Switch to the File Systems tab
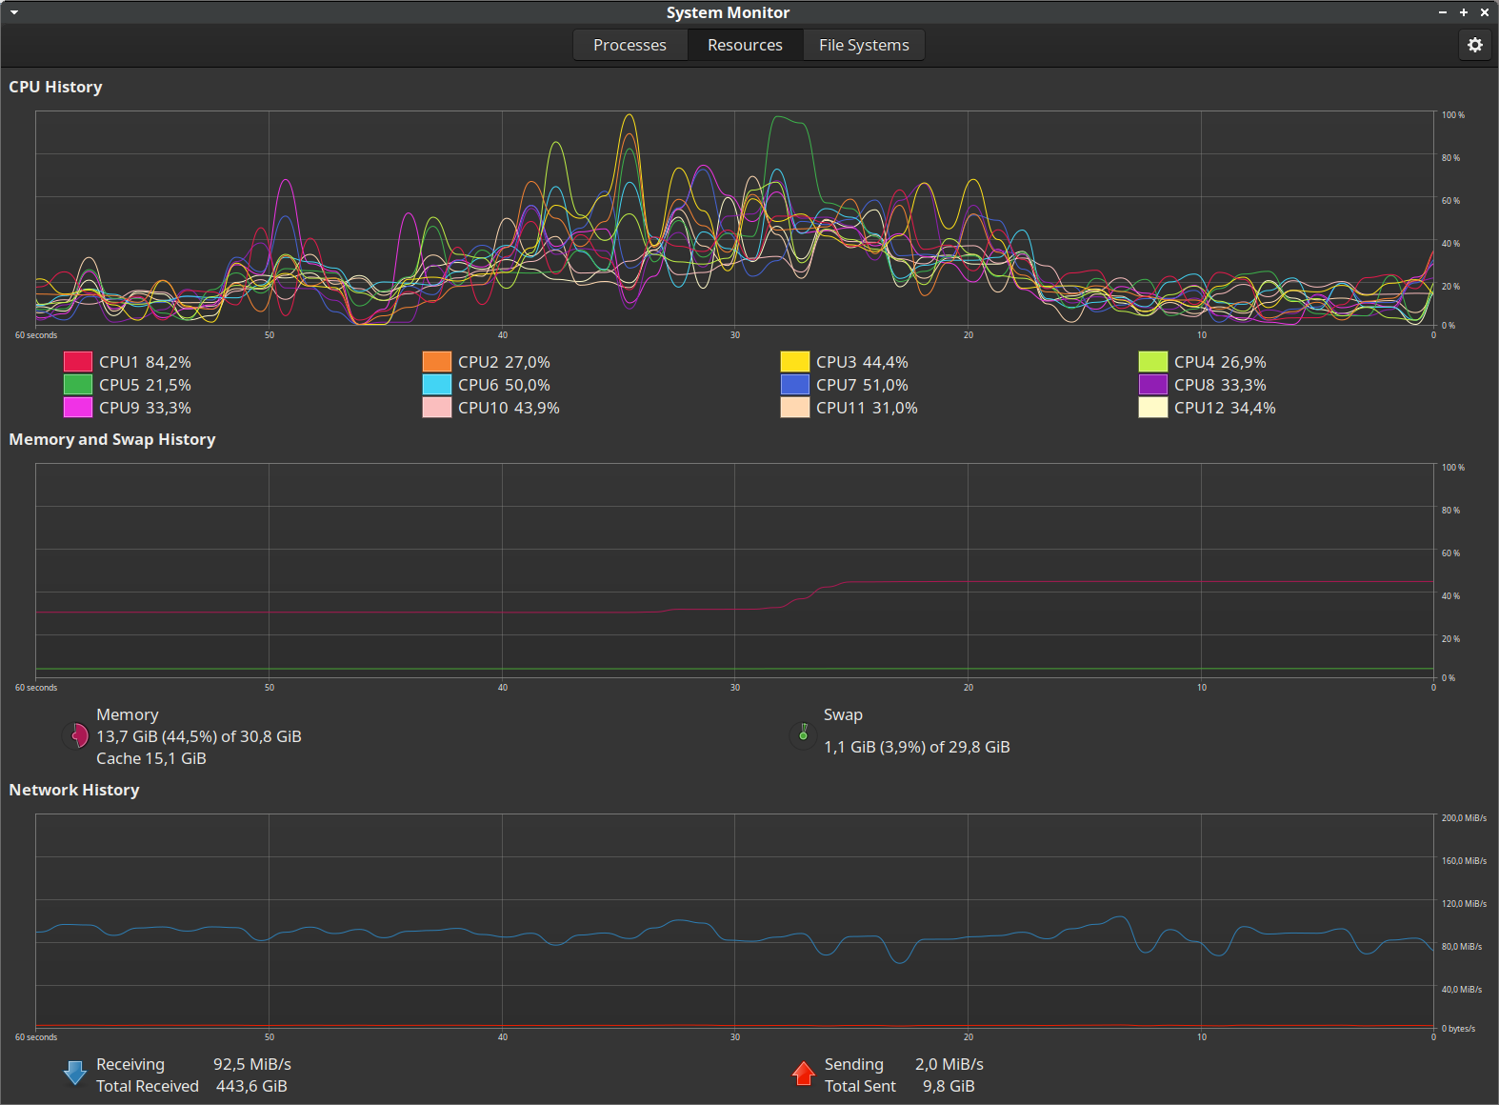The height and width of the screenshot is (1105, 1499). (863, 45)
